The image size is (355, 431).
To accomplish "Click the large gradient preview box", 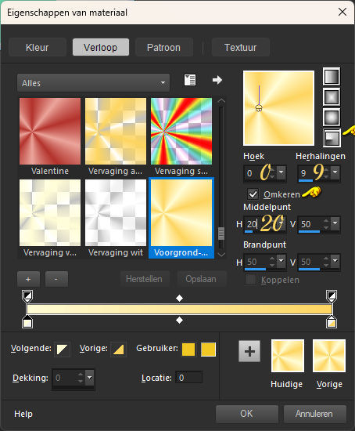I will coord(278,108).
